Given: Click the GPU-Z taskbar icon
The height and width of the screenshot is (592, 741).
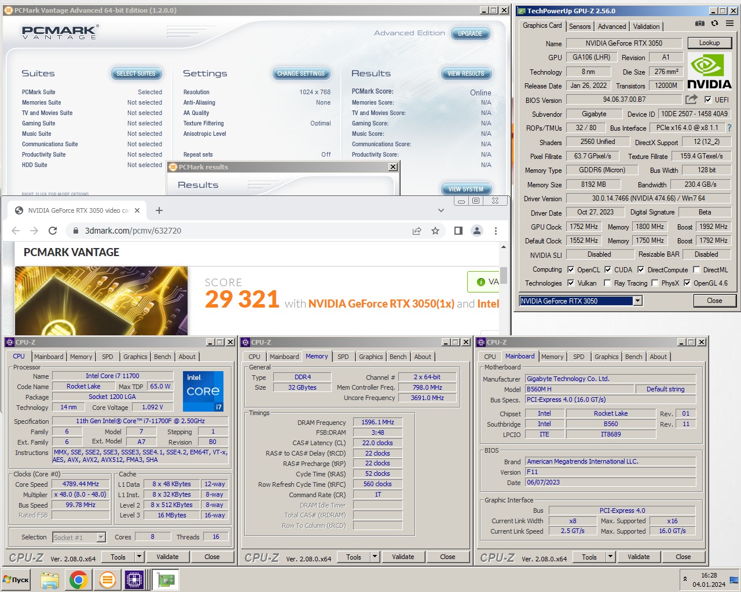Looking at the screenshot, I should pyautogui.click(x=166, y=580).
